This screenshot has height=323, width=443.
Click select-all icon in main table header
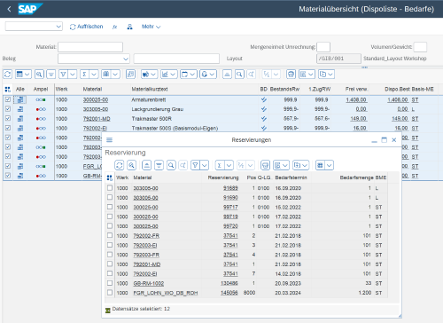tap(8, 89)
